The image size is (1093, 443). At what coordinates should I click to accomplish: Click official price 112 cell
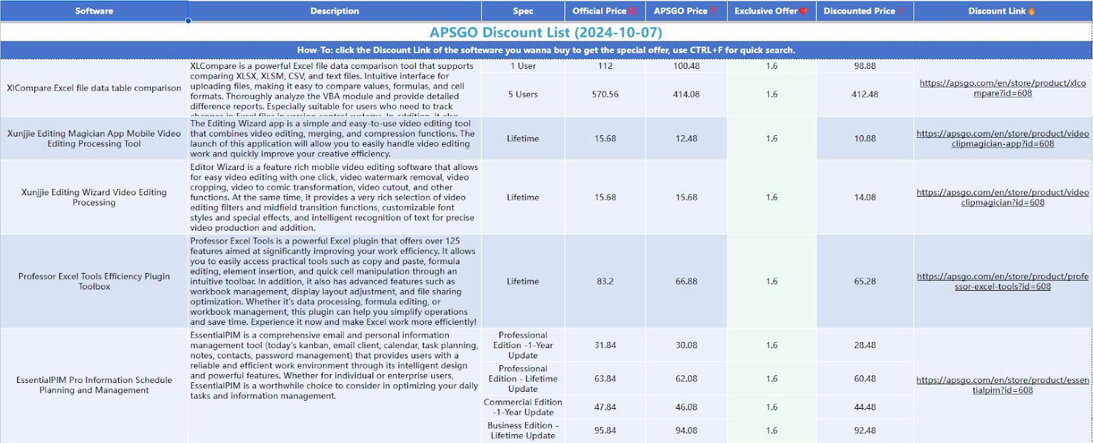point(605,66)
